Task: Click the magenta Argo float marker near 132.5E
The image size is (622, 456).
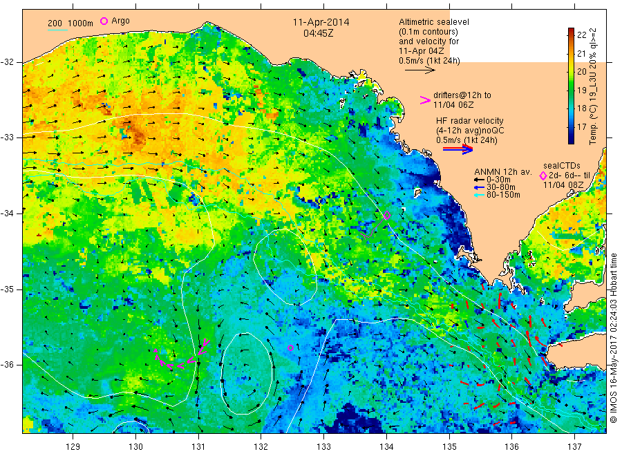Action: point(290,348)
